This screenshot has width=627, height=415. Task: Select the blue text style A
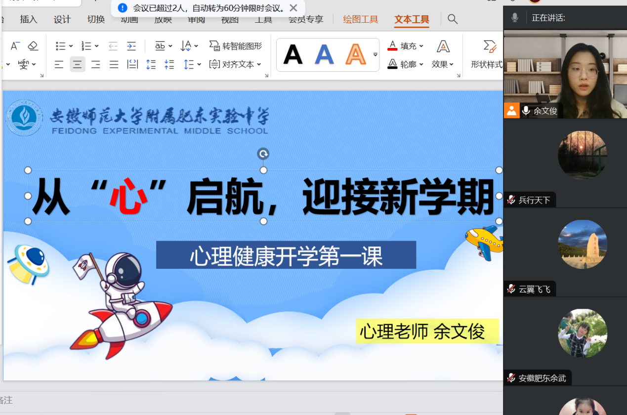[324, 54]
